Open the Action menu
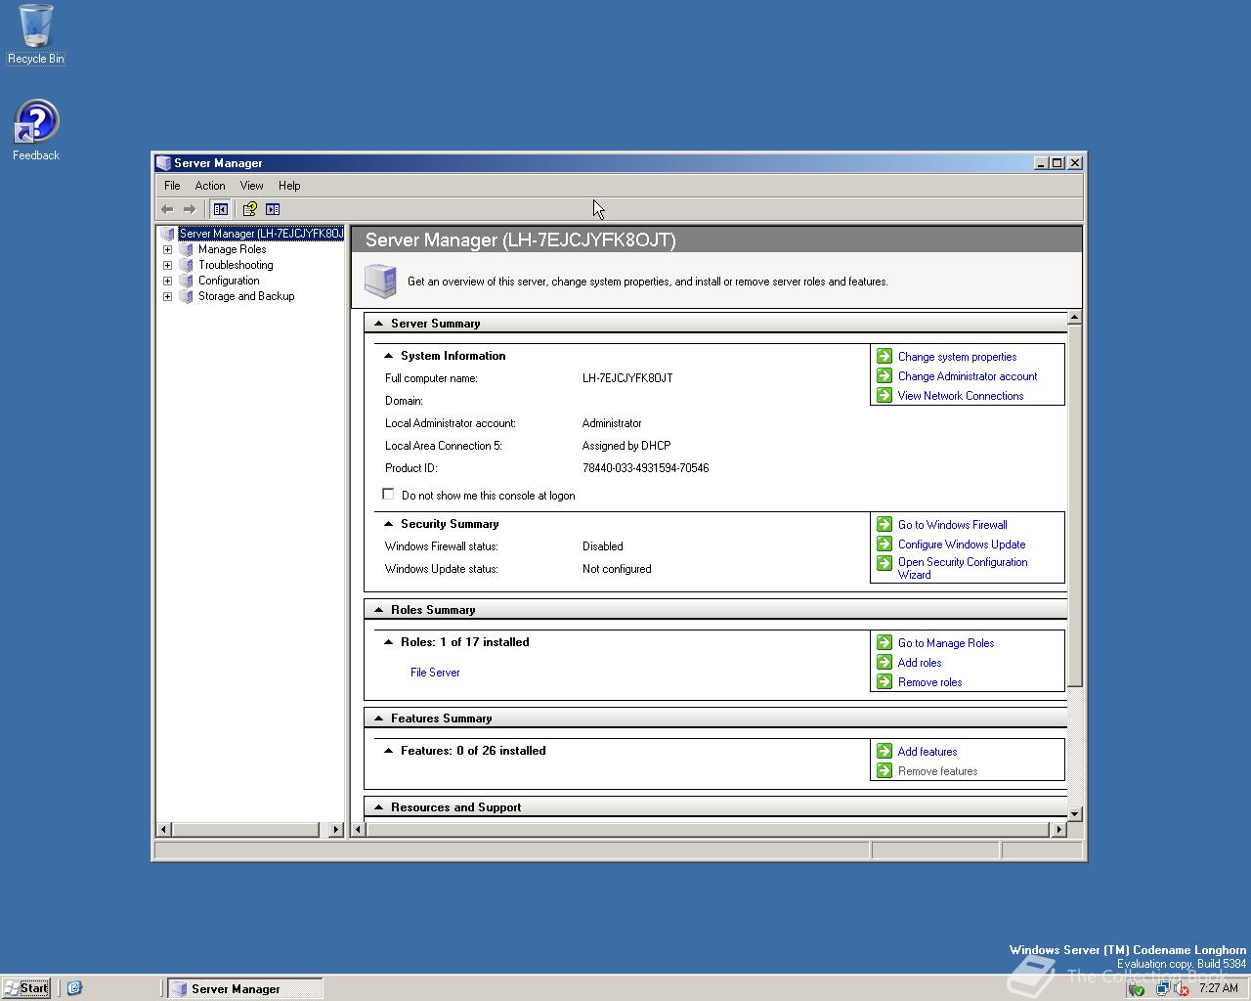Screen dimensions: 1251x1001 (x=210, y=186)
